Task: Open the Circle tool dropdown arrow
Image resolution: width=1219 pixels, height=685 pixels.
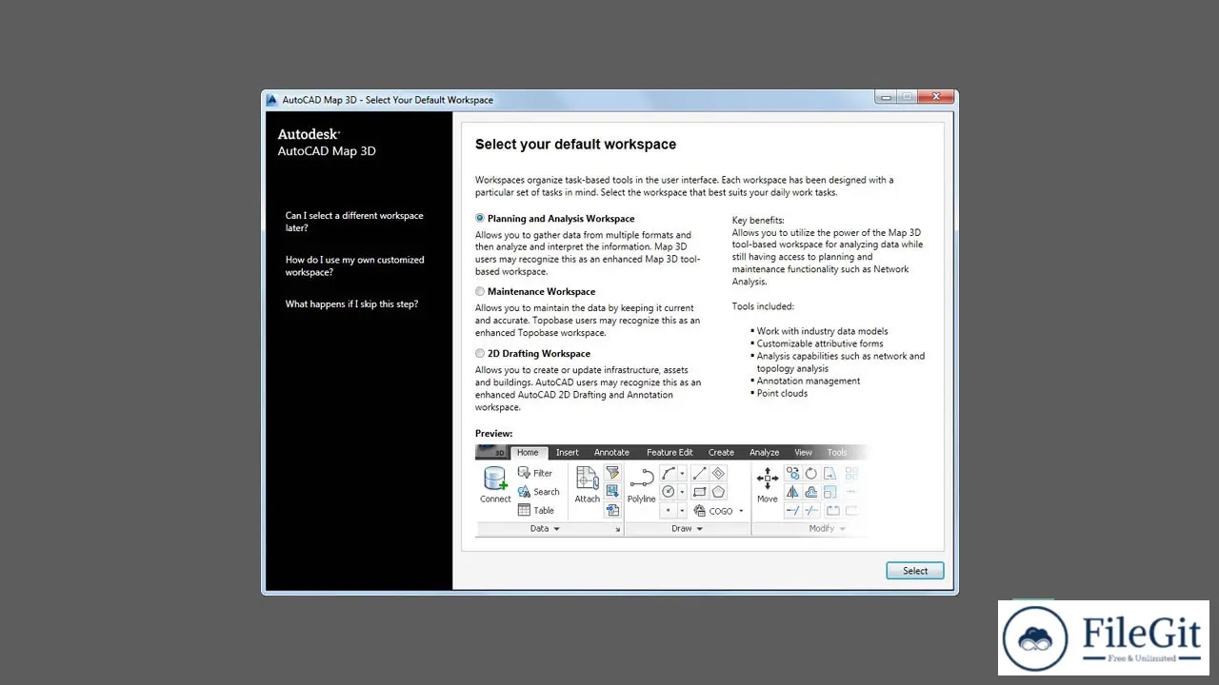Action: 683,492
